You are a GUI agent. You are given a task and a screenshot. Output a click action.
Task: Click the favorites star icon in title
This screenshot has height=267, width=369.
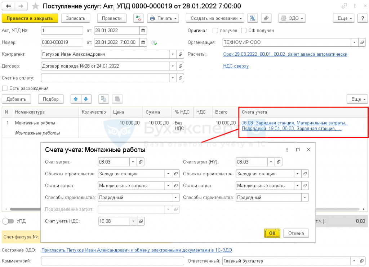tap(35, 6)
